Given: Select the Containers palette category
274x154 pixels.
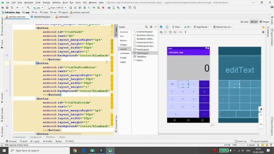Looking at the screenshot, I should (125, 53).
